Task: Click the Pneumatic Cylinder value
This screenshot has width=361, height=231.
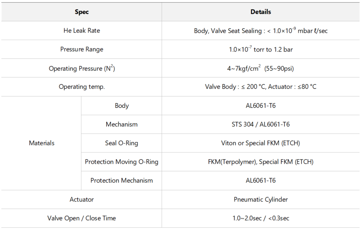Action: click(261, 199)
